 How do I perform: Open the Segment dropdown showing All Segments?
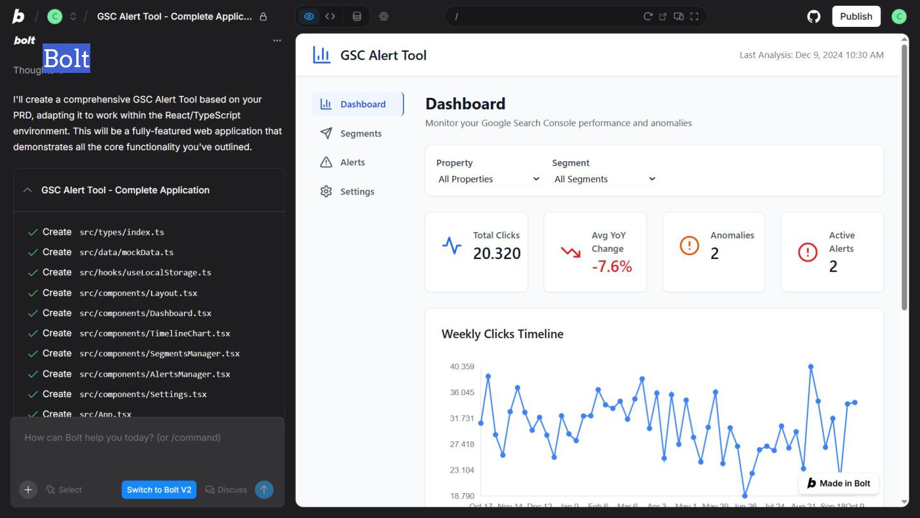[x=604, y=179]
